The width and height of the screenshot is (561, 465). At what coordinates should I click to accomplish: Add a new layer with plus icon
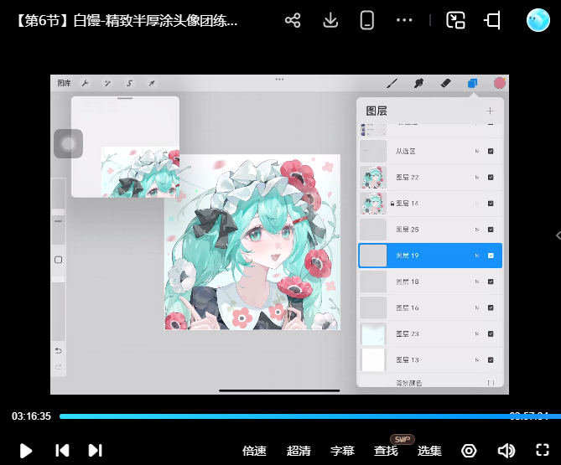click(491, 111)
